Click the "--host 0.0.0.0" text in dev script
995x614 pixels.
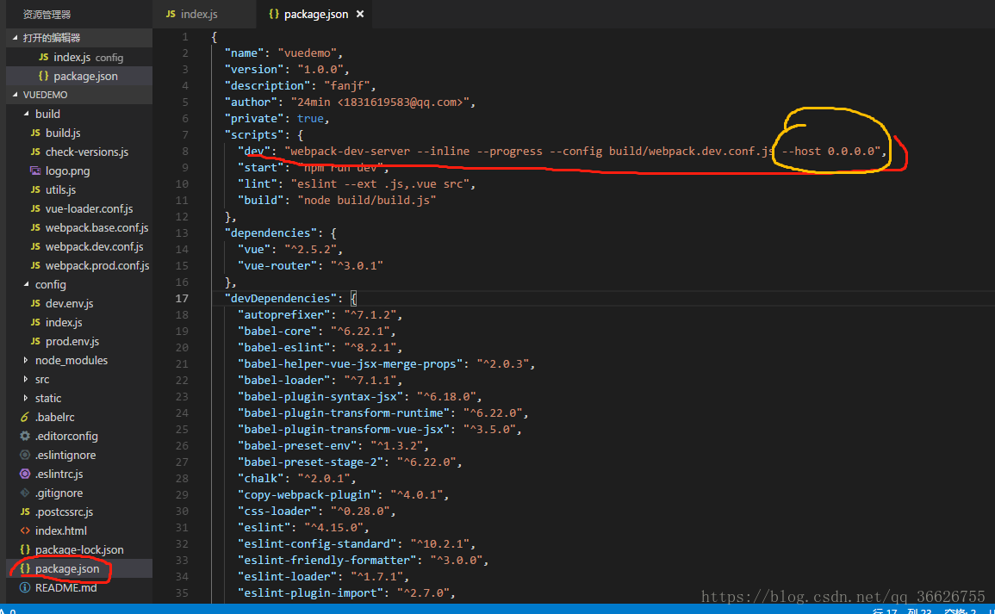click(828, 151)
